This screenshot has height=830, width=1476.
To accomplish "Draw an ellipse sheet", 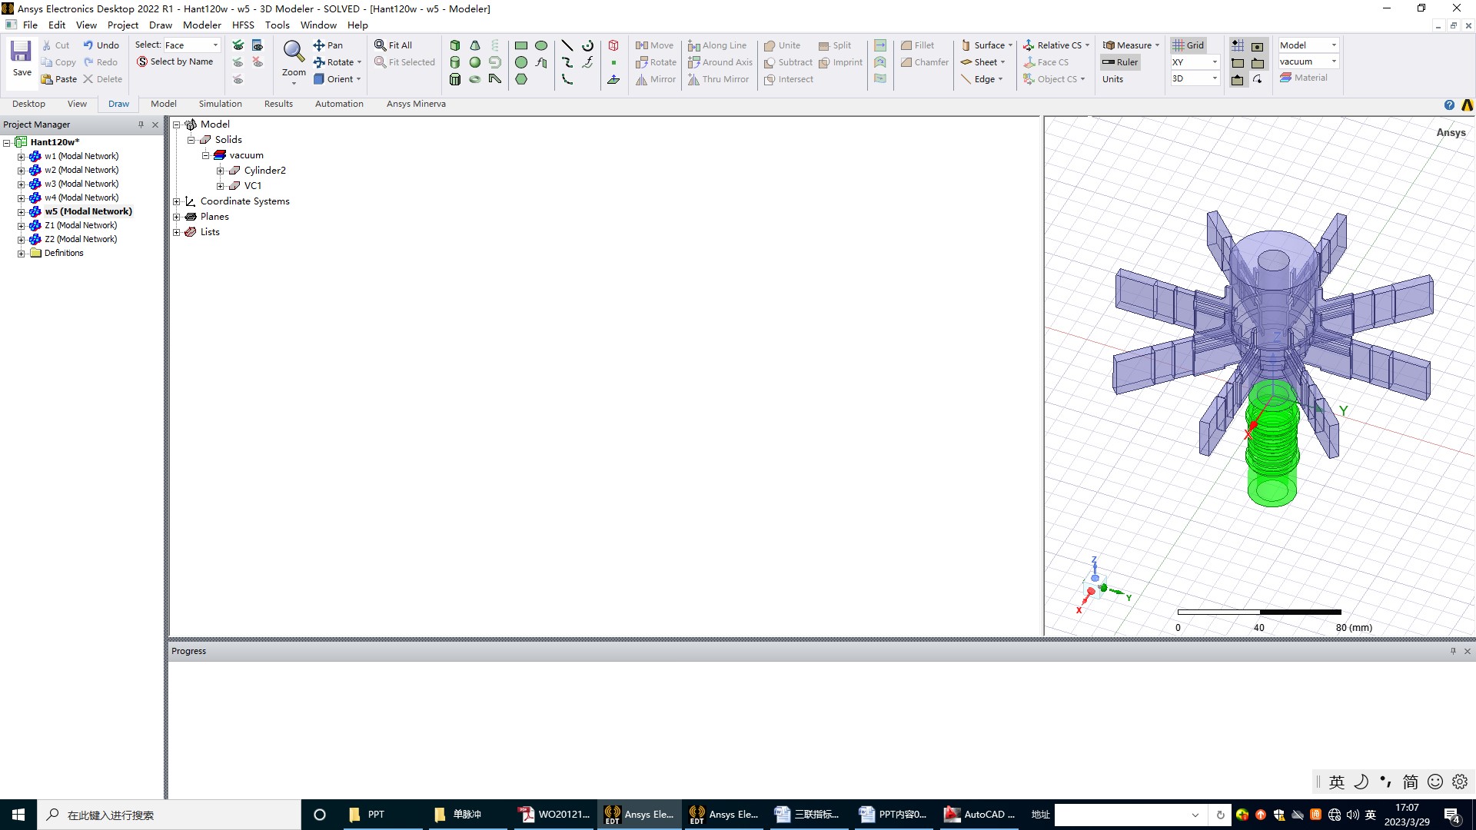I will click(x=541, y=45).
